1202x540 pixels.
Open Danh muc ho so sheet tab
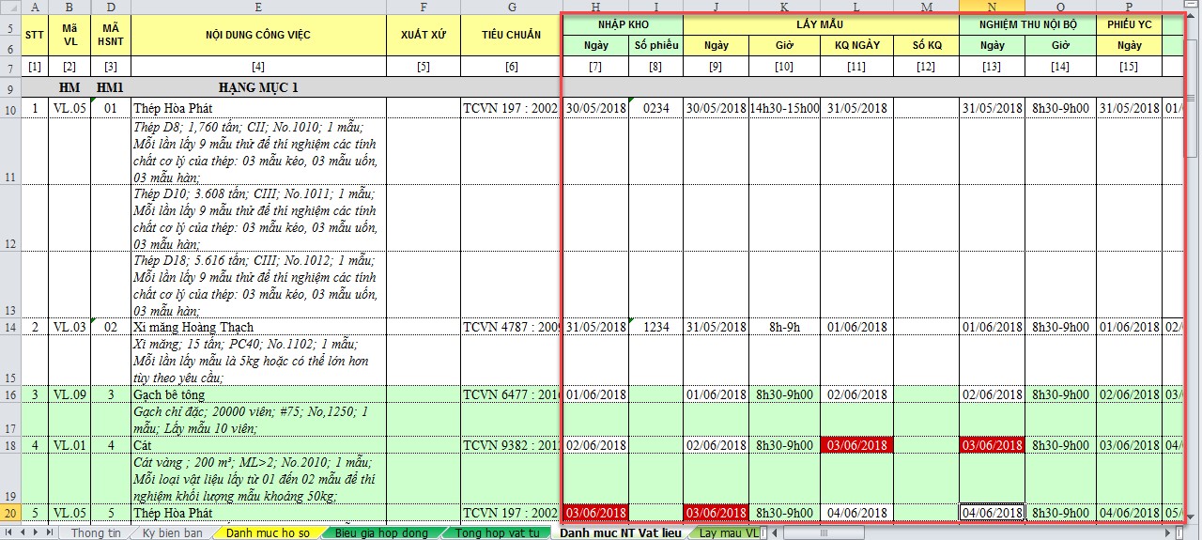coord(268,532)
